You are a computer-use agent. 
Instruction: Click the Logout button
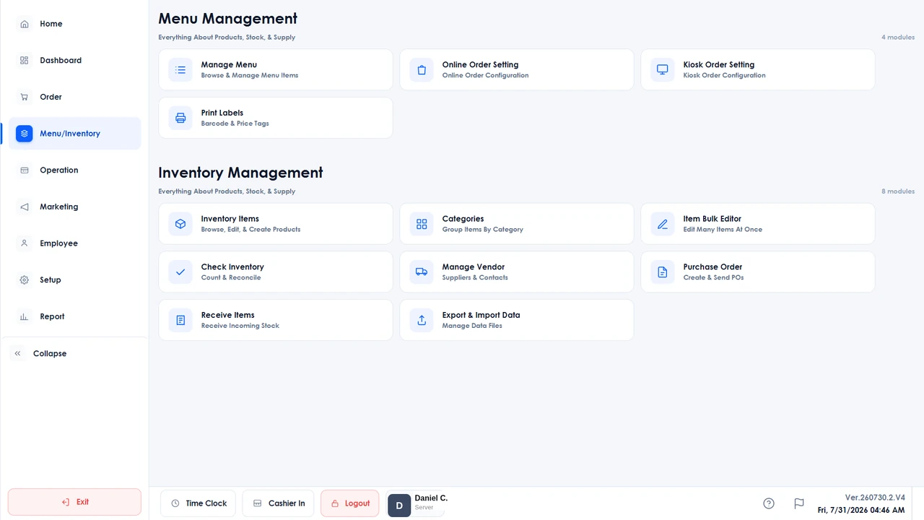pos(350,503)
